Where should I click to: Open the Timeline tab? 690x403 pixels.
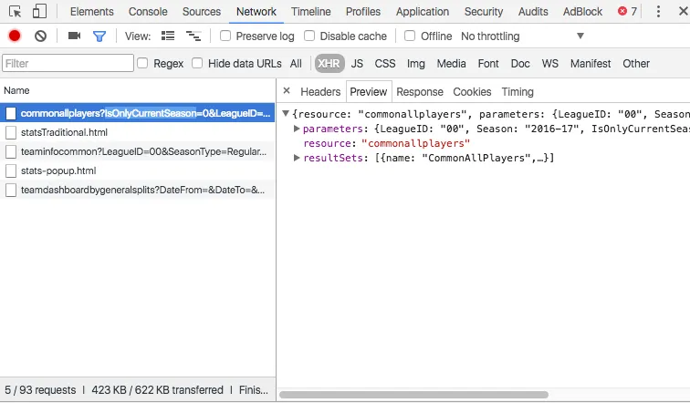[310, 12]
